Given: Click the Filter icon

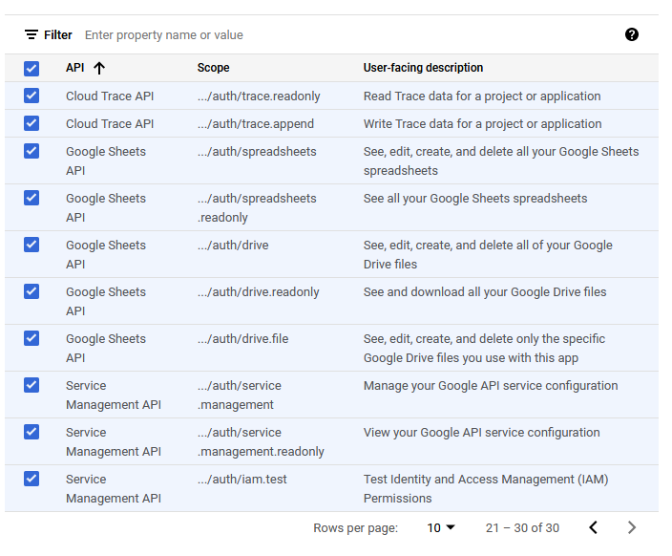Looking at the screenshot, I should (x=31, y=34).
